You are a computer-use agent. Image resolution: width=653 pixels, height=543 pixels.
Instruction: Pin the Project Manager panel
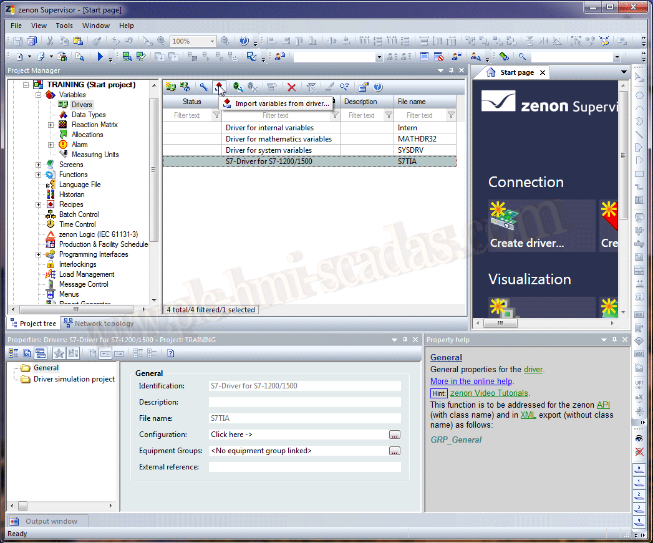(451, 70)
